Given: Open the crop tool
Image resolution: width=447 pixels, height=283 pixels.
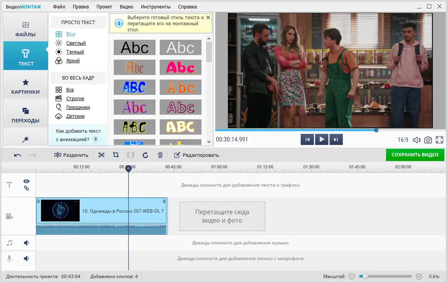Looking at the screenshot, I should (116, 155).
